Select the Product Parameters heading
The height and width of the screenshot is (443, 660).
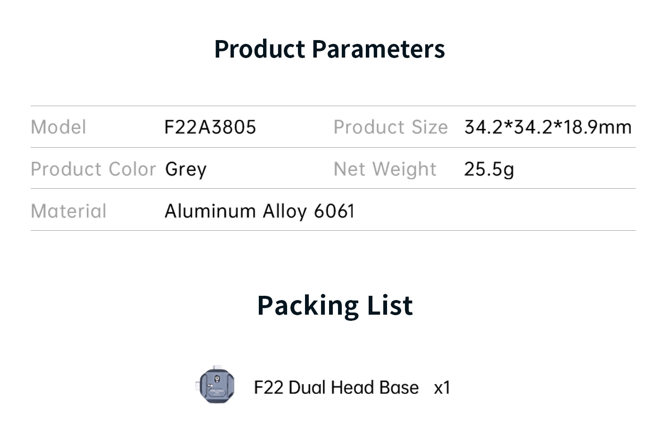[330, 49]
